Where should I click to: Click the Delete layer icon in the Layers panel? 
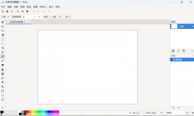(178, 51)
